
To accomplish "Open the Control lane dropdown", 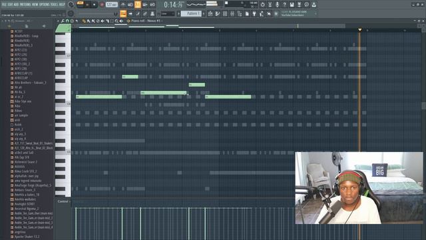I will (64, 201).
